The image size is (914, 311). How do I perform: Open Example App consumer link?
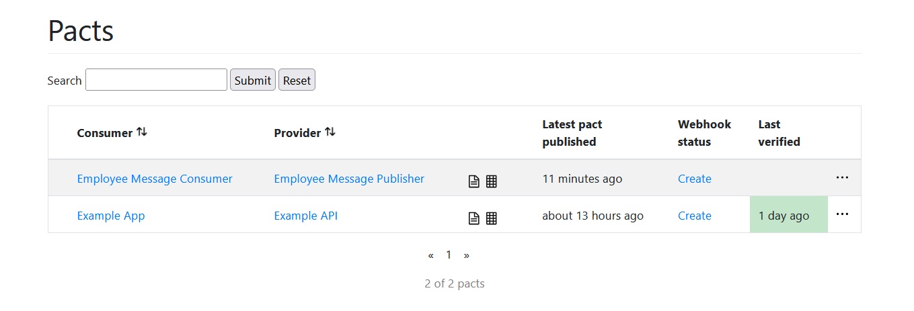tap(111, 216)
